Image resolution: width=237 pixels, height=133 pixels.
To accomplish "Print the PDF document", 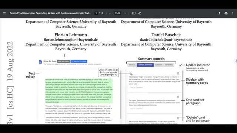I will pyautogui.click(x=226, y=13).
